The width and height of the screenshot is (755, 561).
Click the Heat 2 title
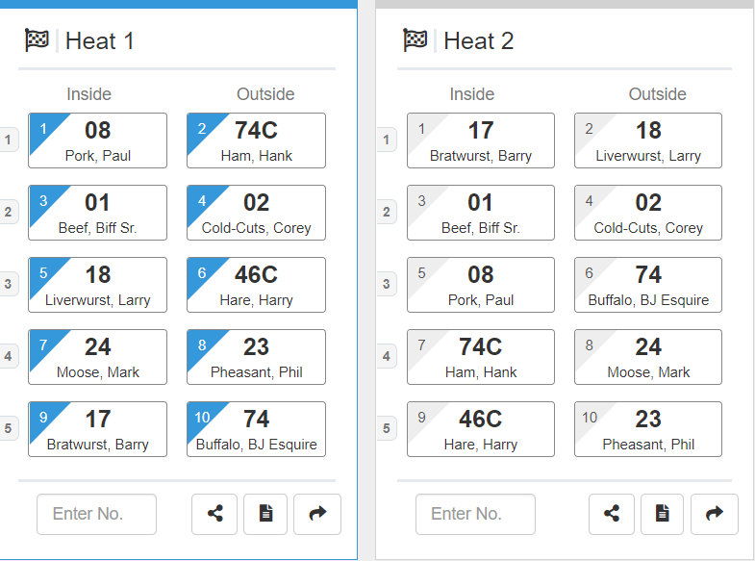pyautogui.click(x=478, y=40)
